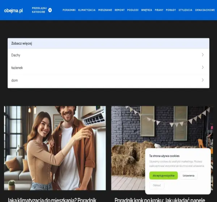Open cookie Ustawienia settings
Screen dimensions: 217x202
(x=188, y=176)
